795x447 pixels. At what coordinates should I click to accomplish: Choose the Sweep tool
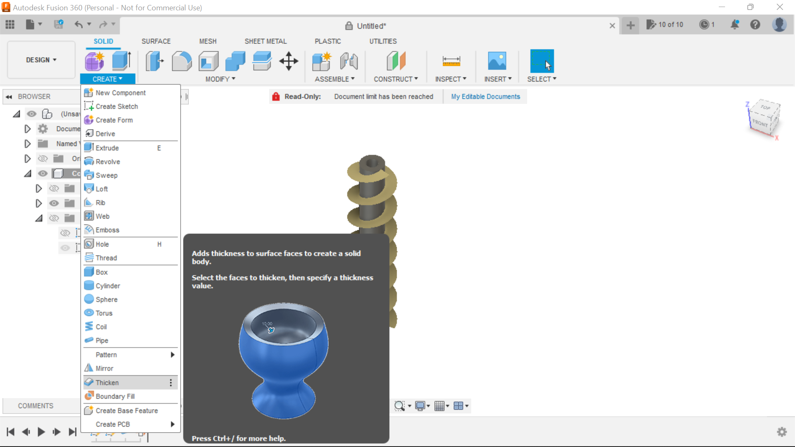pyautogui.click(x=106, y=175)
